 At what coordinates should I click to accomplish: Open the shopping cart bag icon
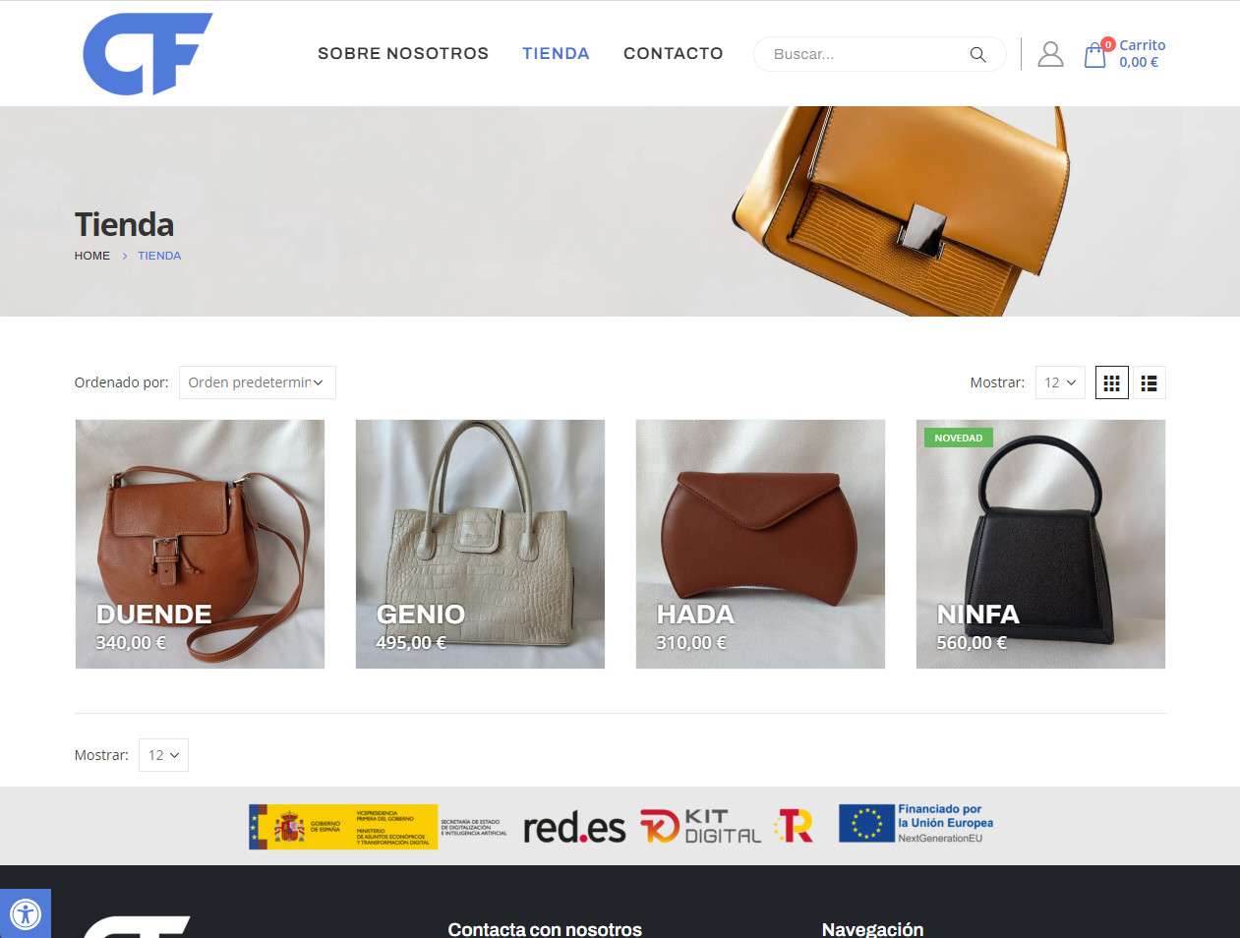click(1094, 55)
